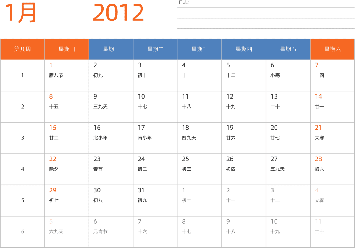Select the 腊八节 festival label
355x248 pixels.
click(x=56, y=75)
